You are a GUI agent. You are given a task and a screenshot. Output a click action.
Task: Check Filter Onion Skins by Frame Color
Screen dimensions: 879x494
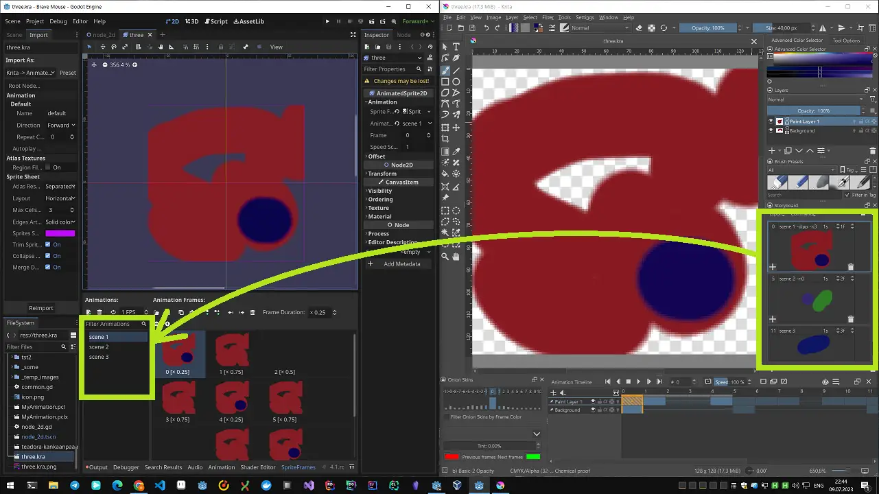(447, 417)
